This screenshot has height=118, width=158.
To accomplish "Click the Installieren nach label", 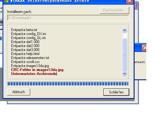I will (x=19, y=12).
